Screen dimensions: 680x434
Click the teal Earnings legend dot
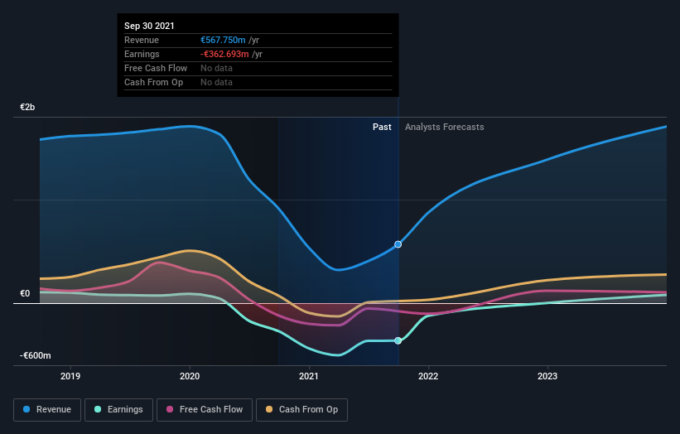(98, 409)
